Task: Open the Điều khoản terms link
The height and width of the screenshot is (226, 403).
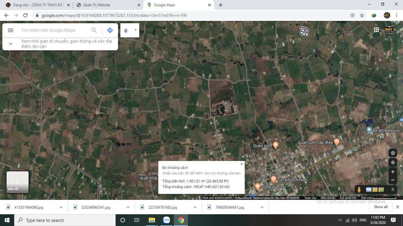Action: click(x=328, y=198)
